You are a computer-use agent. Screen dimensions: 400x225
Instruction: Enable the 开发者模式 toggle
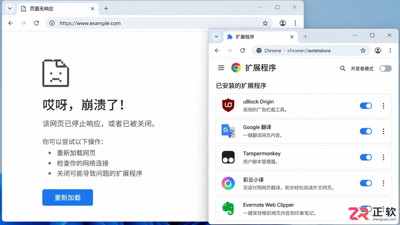(x=386, y=68)
